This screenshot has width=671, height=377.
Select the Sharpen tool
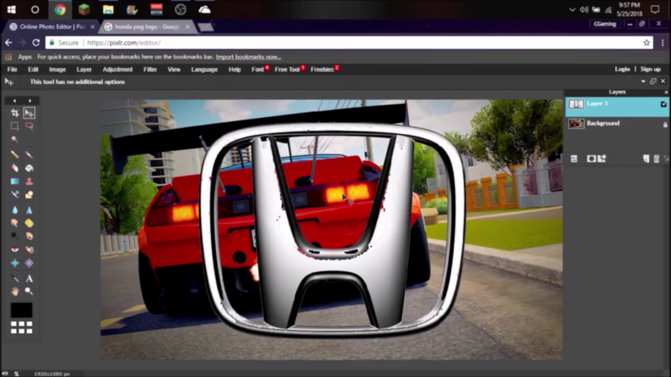click(x=29, y=210)
